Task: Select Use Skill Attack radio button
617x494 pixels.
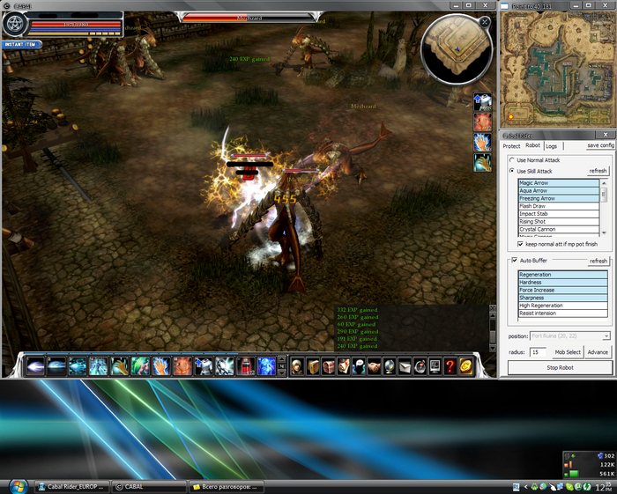Action: pos(511,171)
